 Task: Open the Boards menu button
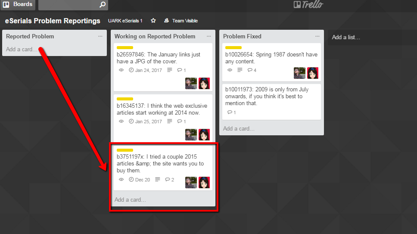18,4
